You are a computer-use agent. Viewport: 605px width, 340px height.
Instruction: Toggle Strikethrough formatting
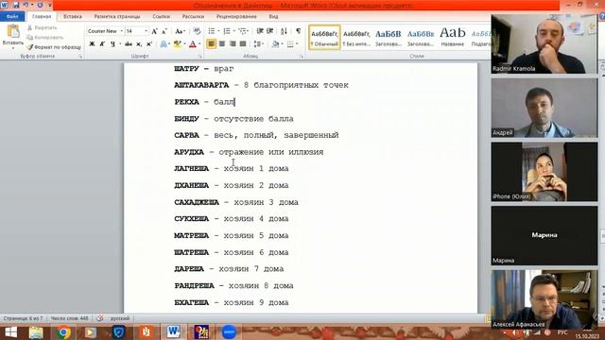pyautogui.click(x=129, y=44)
